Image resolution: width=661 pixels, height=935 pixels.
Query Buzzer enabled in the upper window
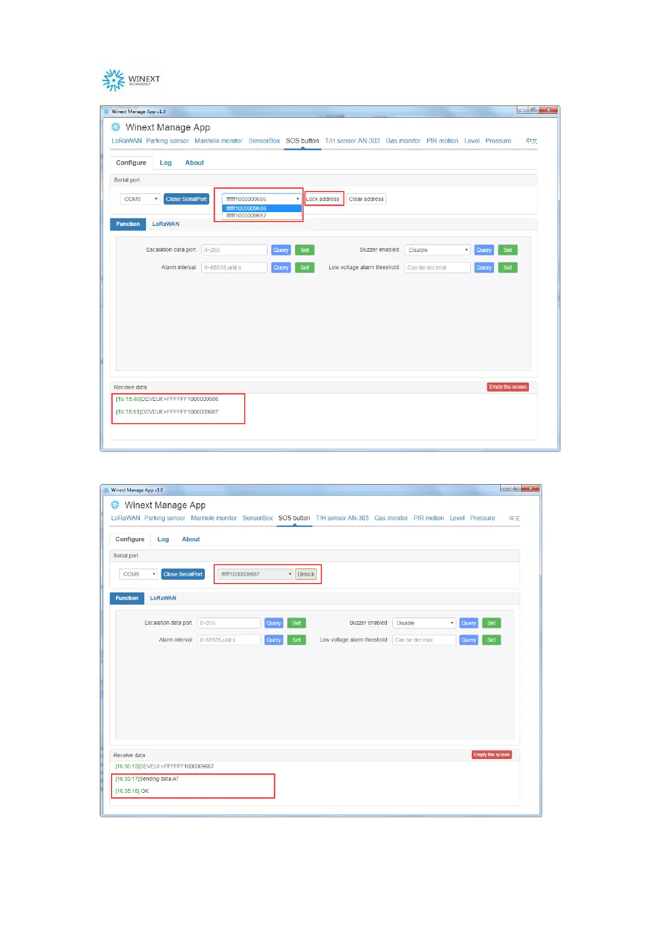(484, 250)
